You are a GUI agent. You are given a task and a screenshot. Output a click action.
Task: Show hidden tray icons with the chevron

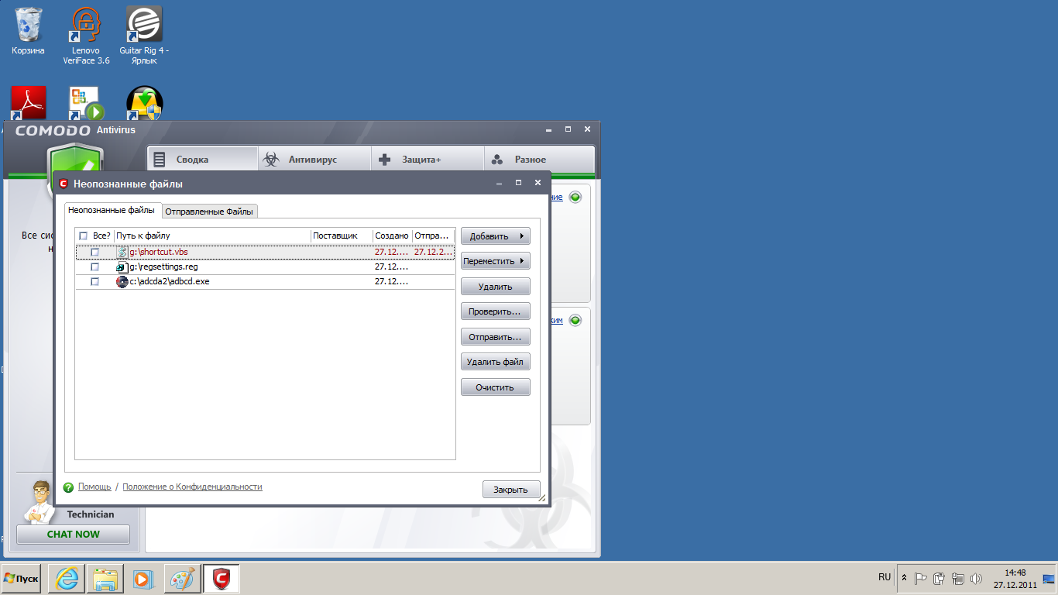click(904, 578)
